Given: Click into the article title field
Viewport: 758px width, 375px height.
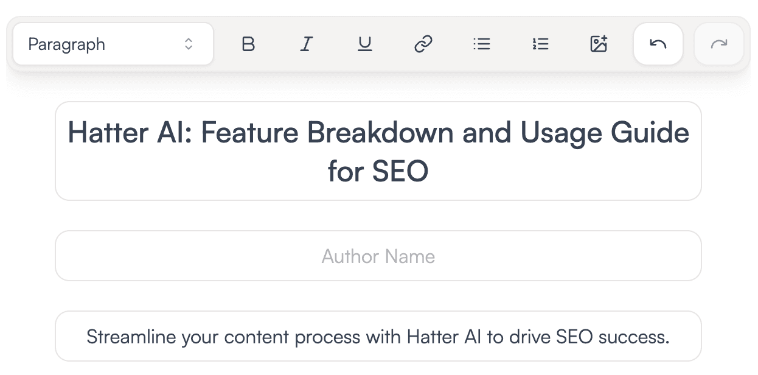Looking at the screenshot, I should pos(378,151).
